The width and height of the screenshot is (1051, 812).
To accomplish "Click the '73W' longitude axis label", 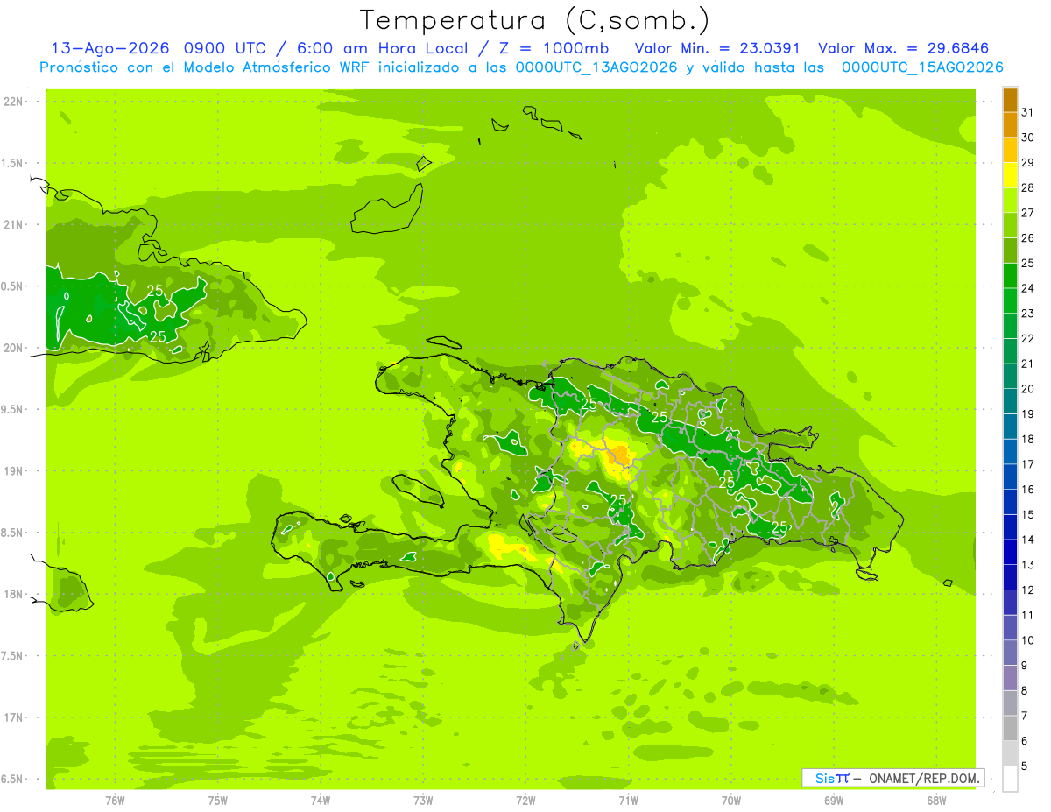I will coord(423,801).
